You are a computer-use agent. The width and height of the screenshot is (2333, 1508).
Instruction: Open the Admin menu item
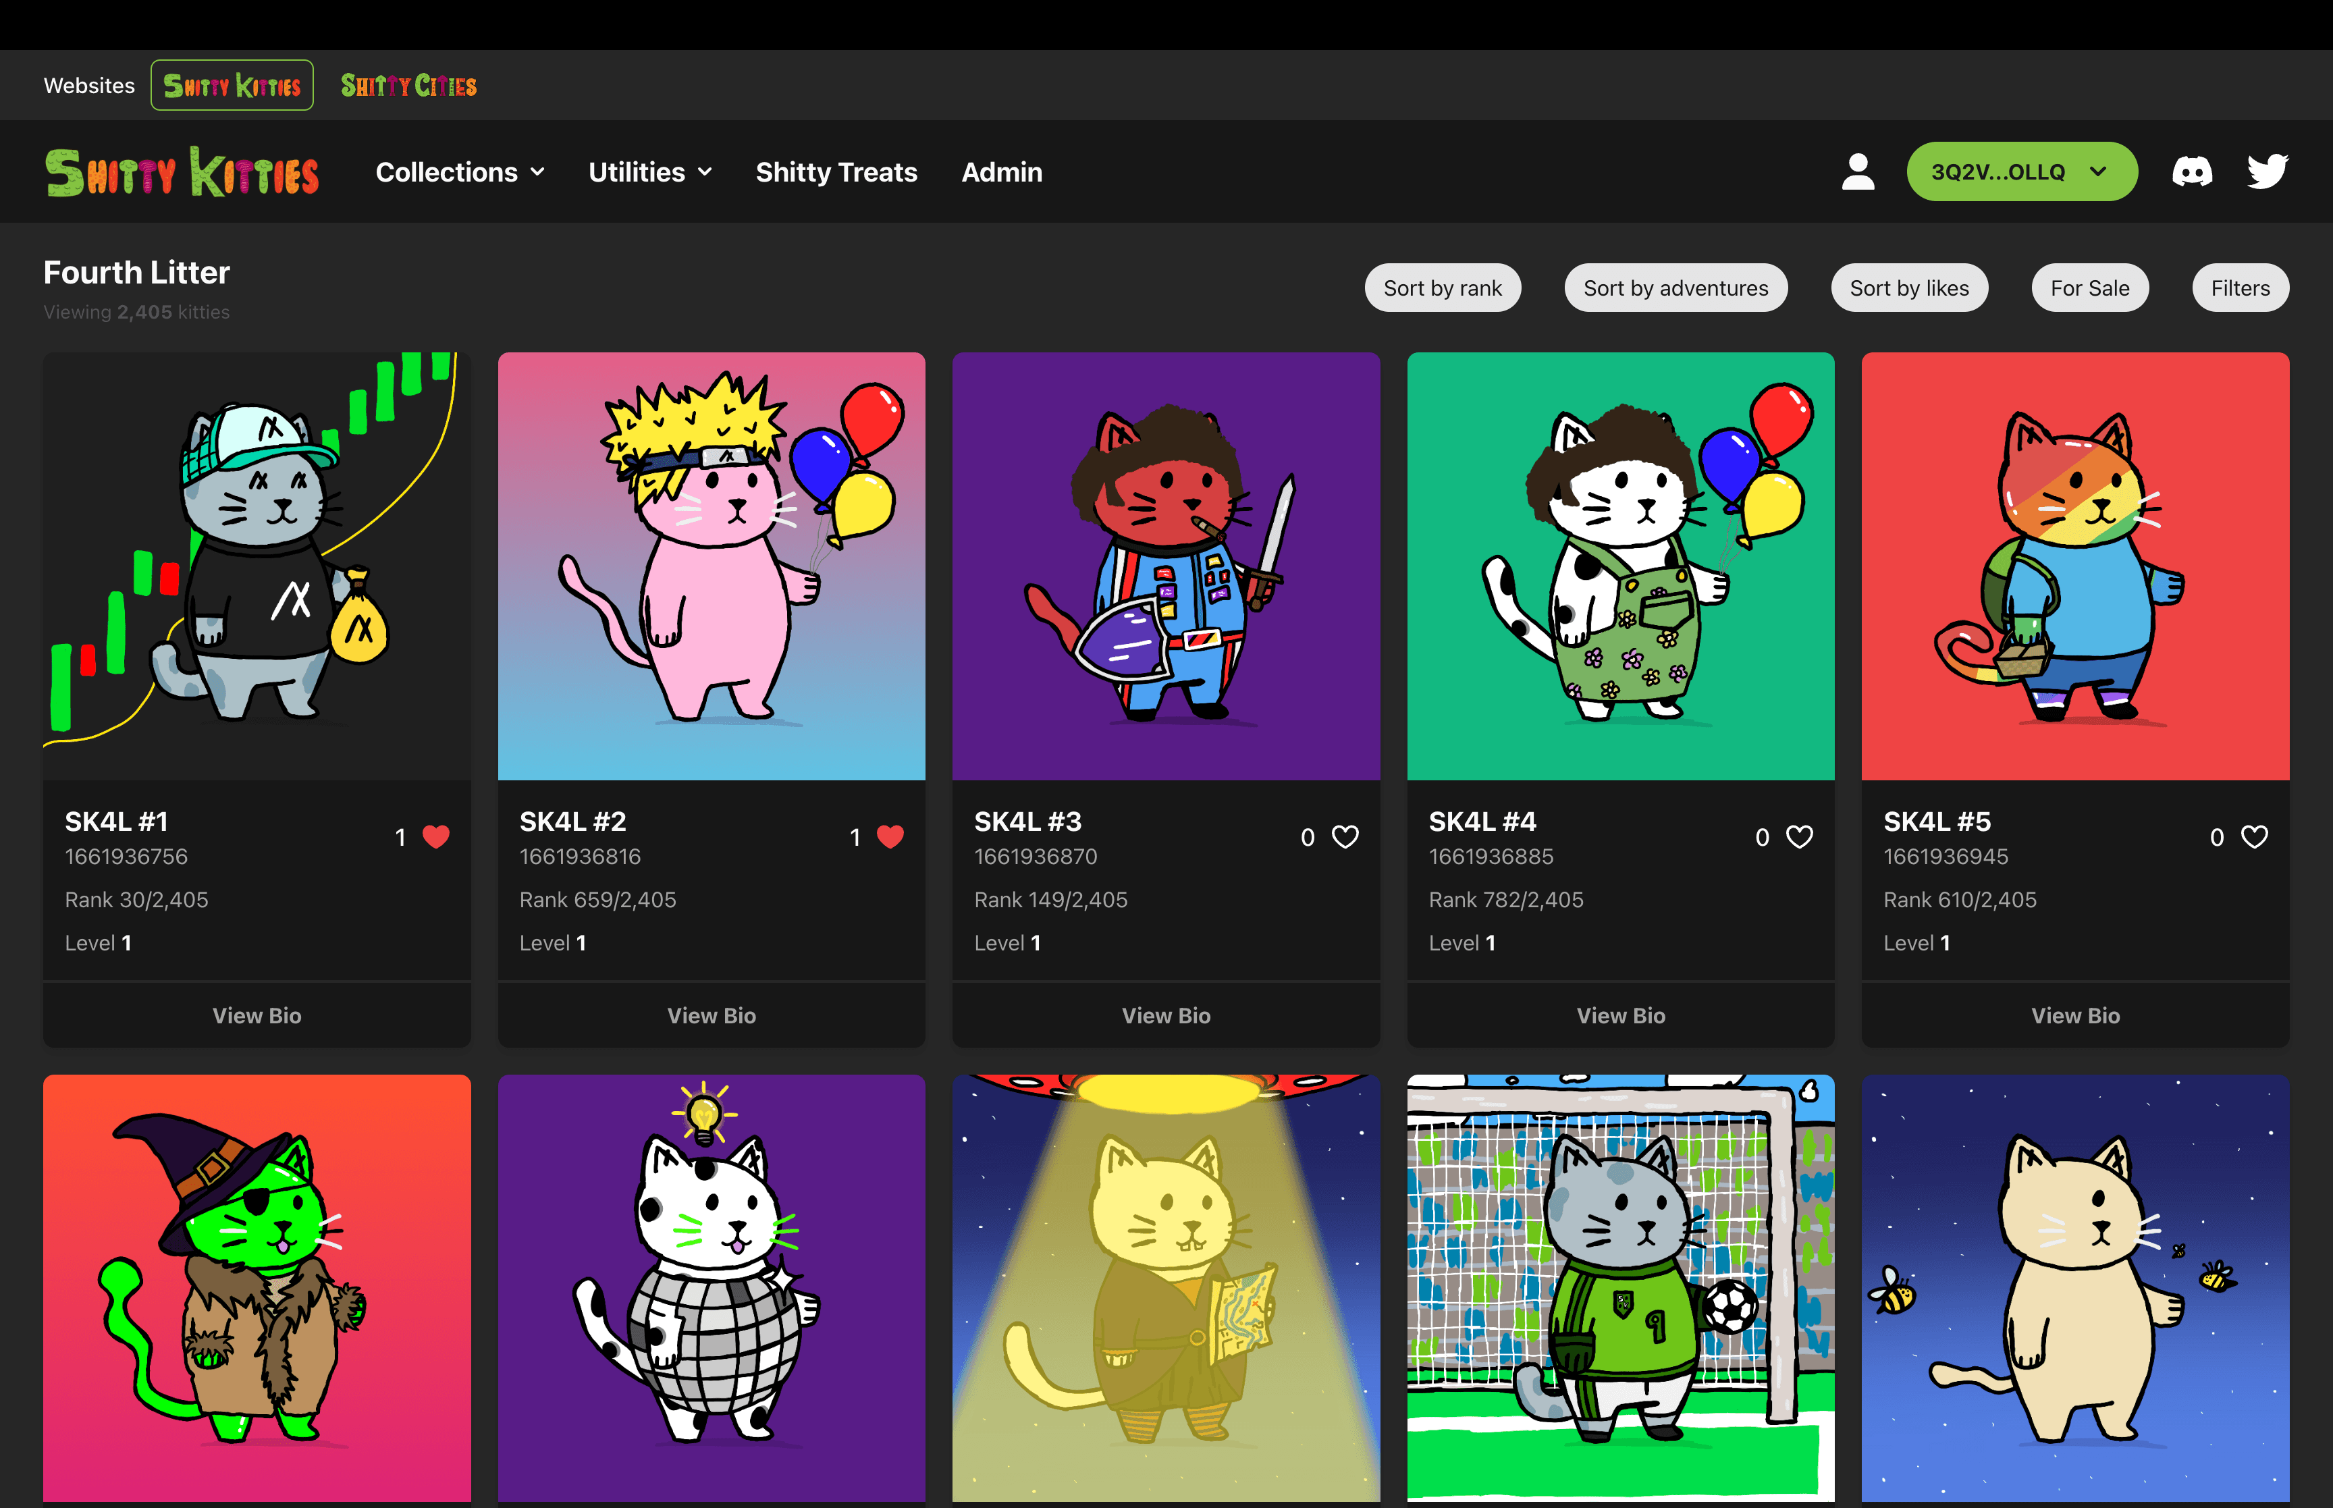pyautogui.click(x=1002, y=172)
